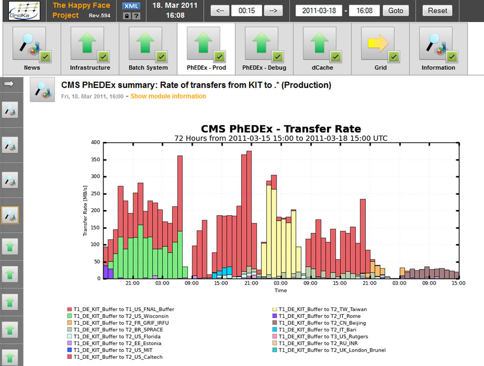This screenshot has width=484, height=366.
Task: Click the T2_CN_Beijing brown legend swatch
Action: pos(275,323)
